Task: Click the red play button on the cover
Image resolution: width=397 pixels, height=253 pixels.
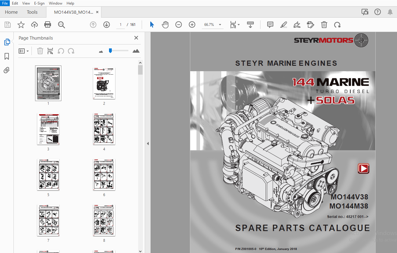Action: 363,168
